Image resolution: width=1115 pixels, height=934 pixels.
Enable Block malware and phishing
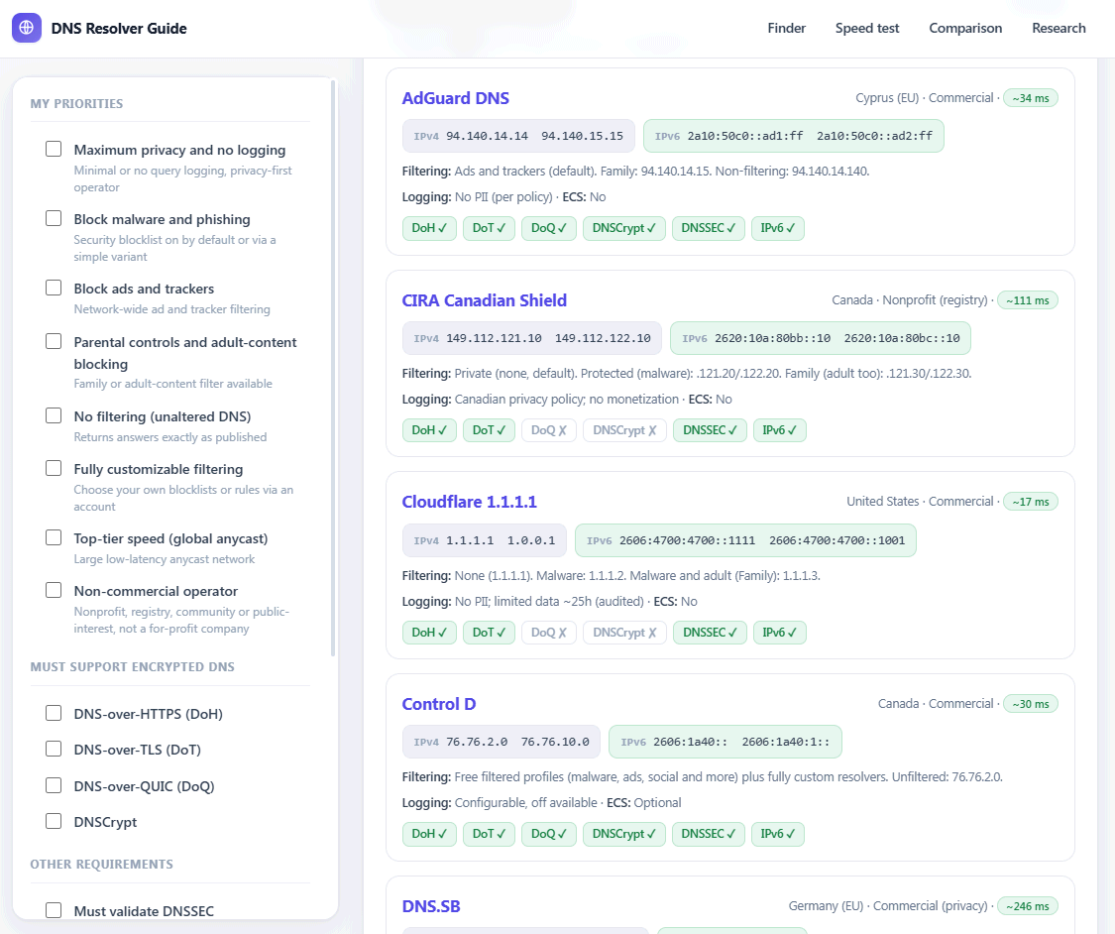tap(54, 218)
